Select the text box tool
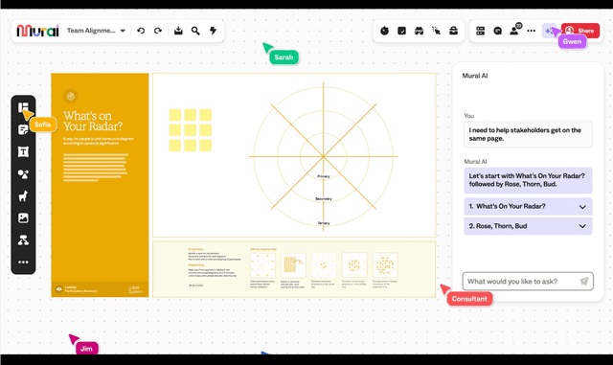Image resolution: width=613 pixels, height=365 pixels. [23, 151]
